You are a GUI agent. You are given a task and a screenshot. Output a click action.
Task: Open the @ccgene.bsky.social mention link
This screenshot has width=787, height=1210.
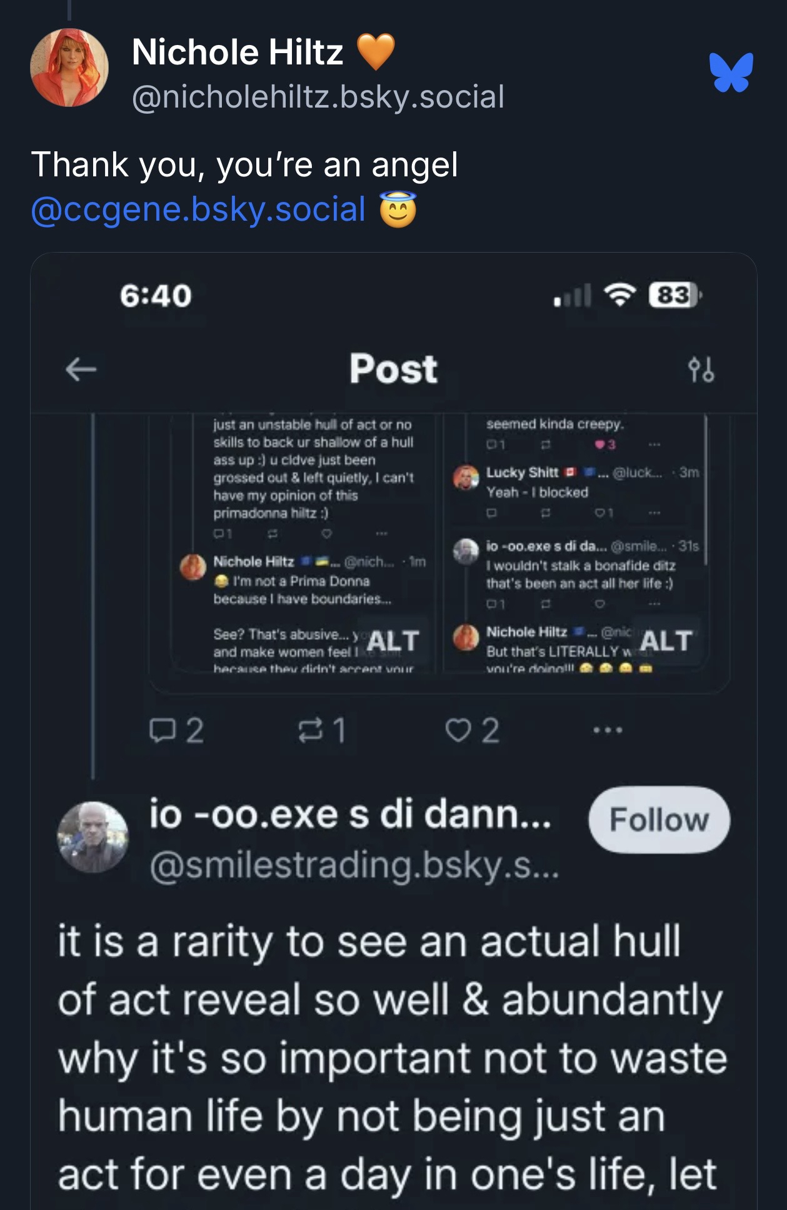pyautogui.click(x=198, y=209)
